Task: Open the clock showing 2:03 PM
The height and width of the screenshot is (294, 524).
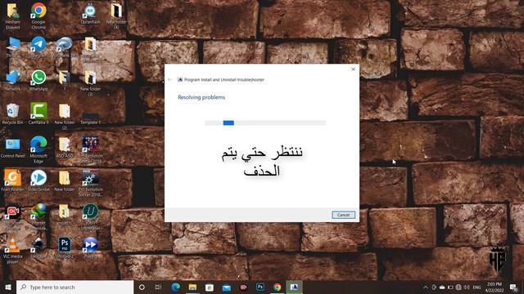Action: (x=495, y=287)
